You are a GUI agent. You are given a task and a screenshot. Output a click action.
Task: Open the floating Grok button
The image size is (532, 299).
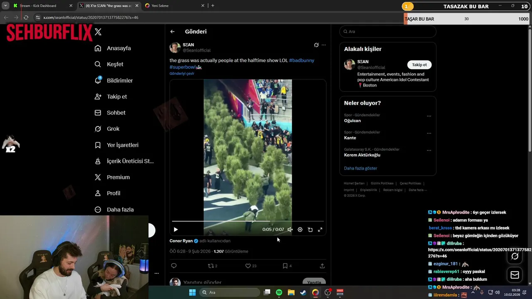coord(515,256)
